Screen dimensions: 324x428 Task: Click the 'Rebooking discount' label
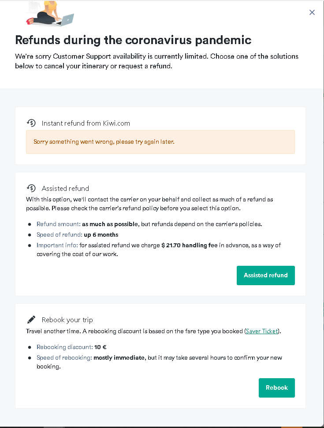coord(64,347)
